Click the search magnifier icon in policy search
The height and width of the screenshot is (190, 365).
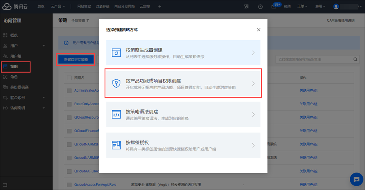(355, 59)
